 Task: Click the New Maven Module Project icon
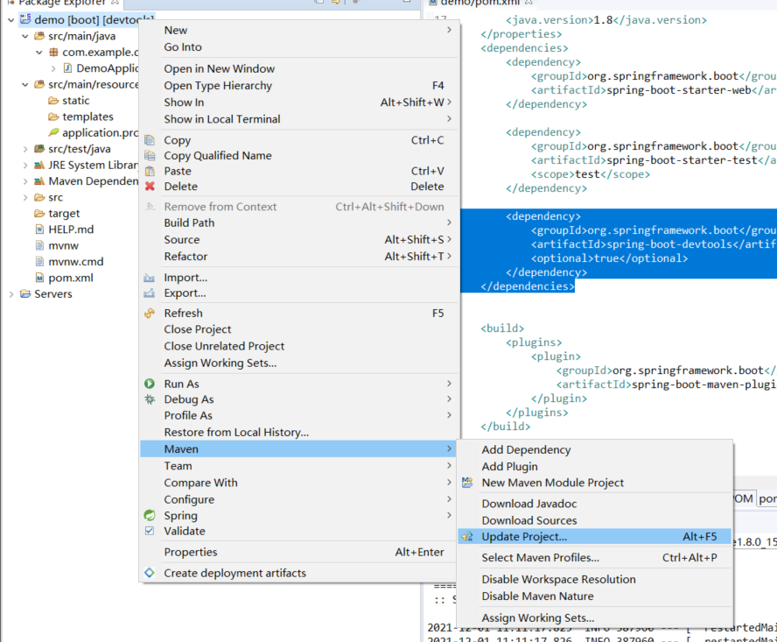pos(468,482)
